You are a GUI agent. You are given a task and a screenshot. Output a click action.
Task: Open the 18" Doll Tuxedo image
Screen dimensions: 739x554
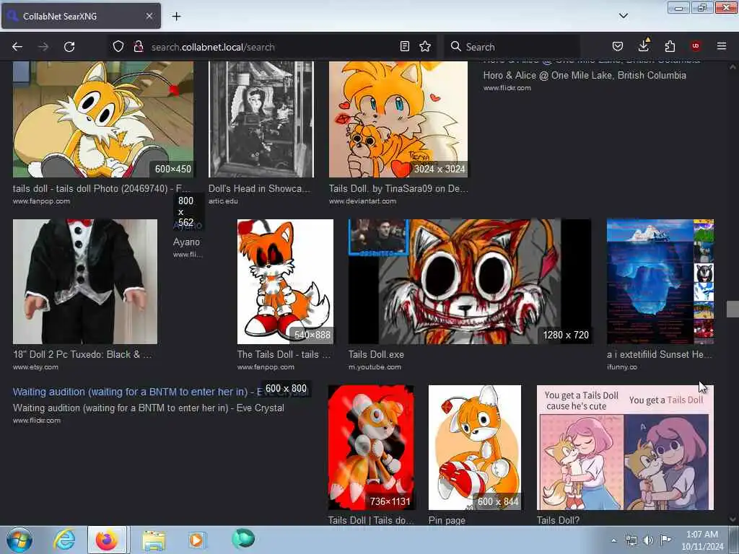(x=85, y=281)
